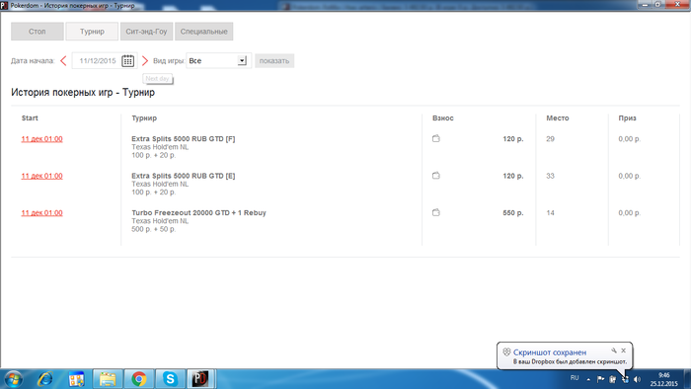This screenshot has width=691, height=389.
Task: Go to next day with right arrow
Action: 145,61
